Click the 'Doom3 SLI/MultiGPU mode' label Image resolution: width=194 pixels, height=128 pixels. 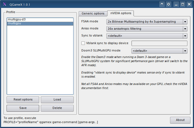tap(101, 50)
